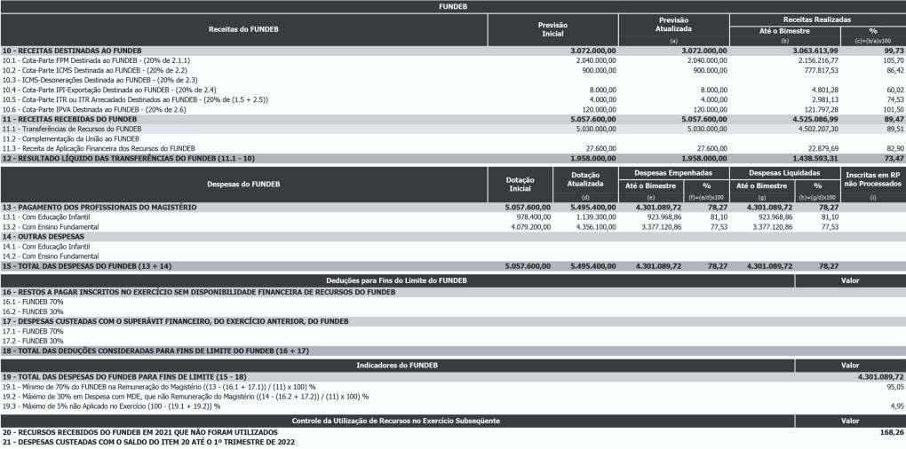906x449 pixels.
Task: Click the 'Despesas Empenhadas' header
Action: [x=673, y=173]
